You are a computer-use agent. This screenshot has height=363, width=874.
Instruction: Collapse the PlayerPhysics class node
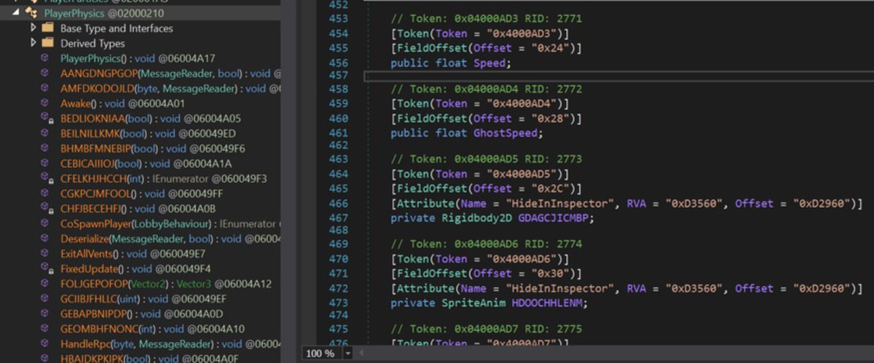click(16, 12)
